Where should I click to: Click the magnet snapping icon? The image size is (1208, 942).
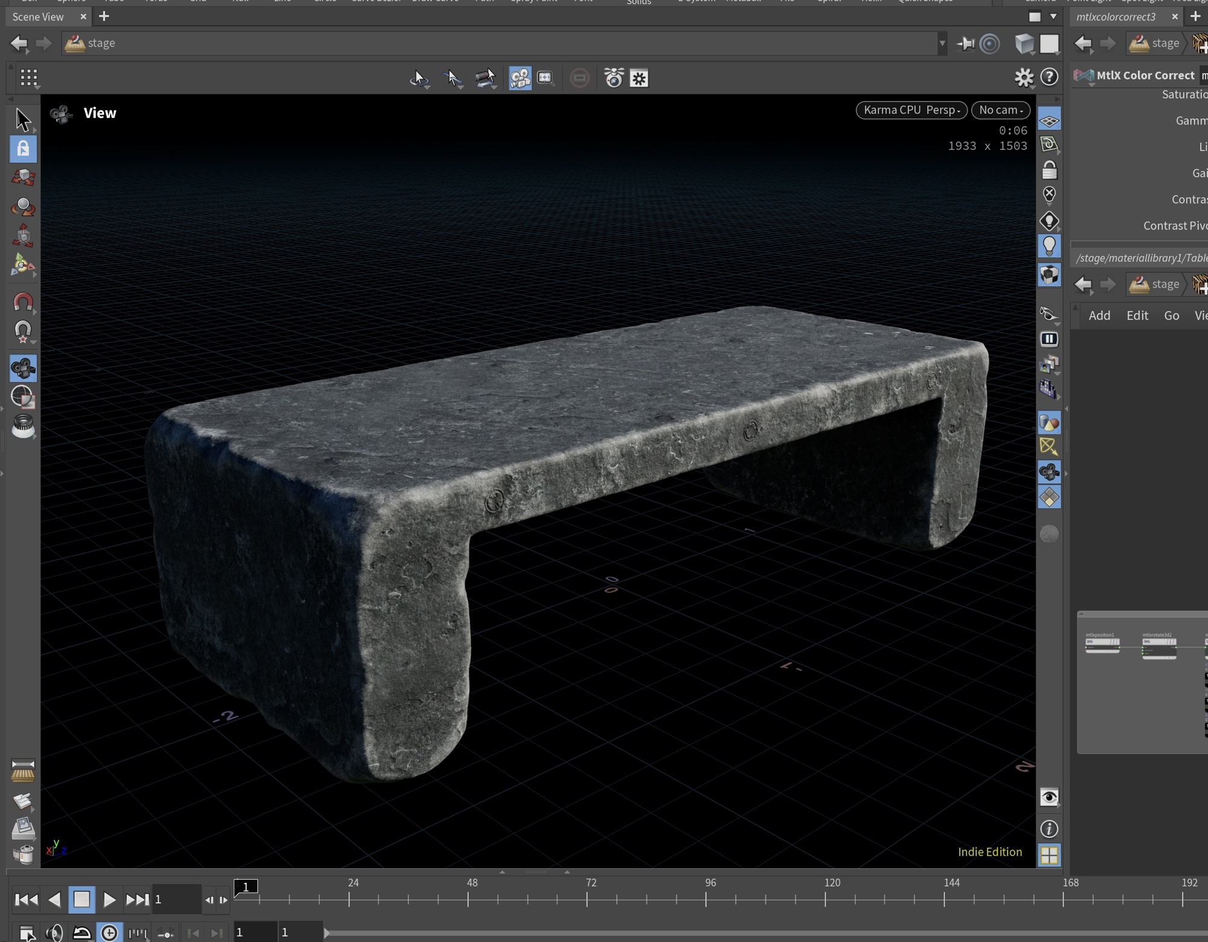pos(23,302)
